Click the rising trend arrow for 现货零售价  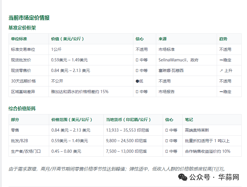221,71
